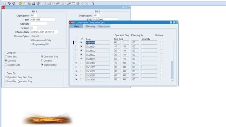This screenshot has width=226, height=127.
Task: Select the CM18759 item cell
Action: (97, 71)
